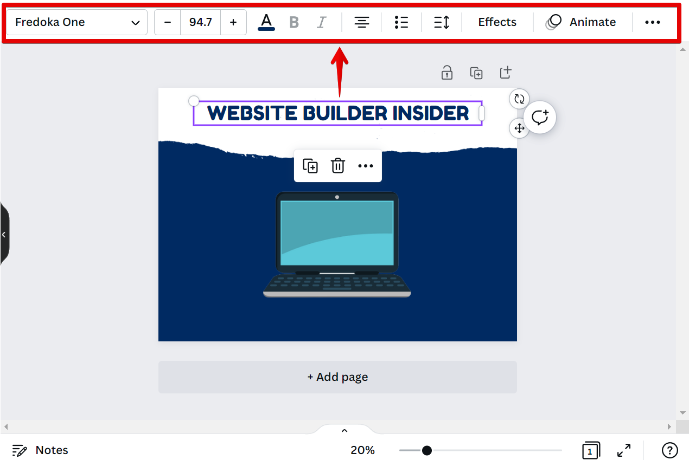Add a new page with the top icon

click(x=506, y=73)
